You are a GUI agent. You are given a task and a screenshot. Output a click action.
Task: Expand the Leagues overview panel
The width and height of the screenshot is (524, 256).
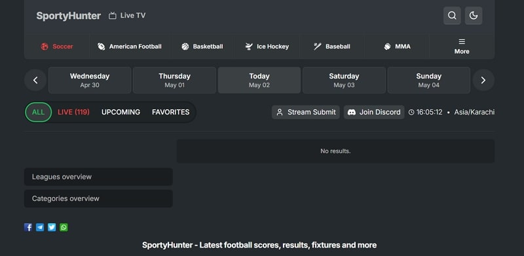click(98, 177)
